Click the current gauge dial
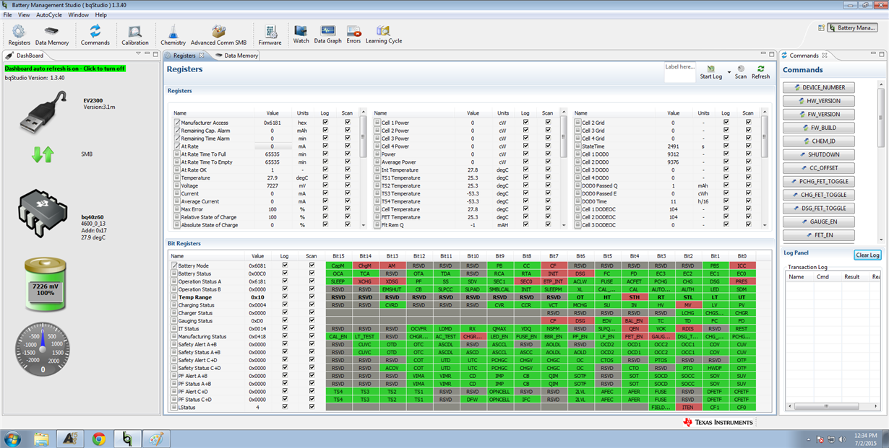889x448 pixels. point(43,348)
